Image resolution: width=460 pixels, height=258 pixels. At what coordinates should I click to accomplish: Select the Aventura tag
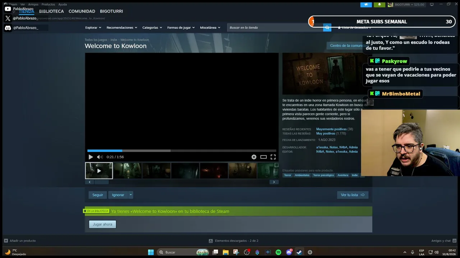pos(343,175)
